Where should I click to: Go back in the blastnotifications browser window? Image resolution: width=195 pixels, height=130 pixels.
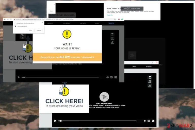coord(5,19)
